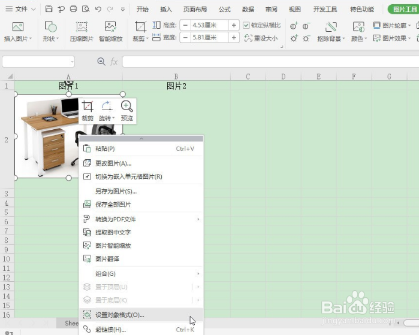Choose 粘贴(P) in context menu
Viewport: 419px width, 335px height.
[141, 148]
